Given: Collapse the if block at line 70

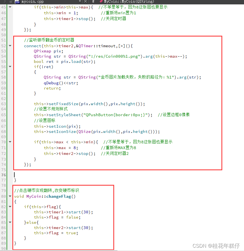Looking at the screenshot, I should (x=10, y=142).
